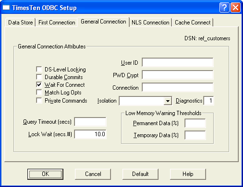Screen dimensions: 243x187
Task: Click the title bar help question-mark icon
Action: click(224, 7)
